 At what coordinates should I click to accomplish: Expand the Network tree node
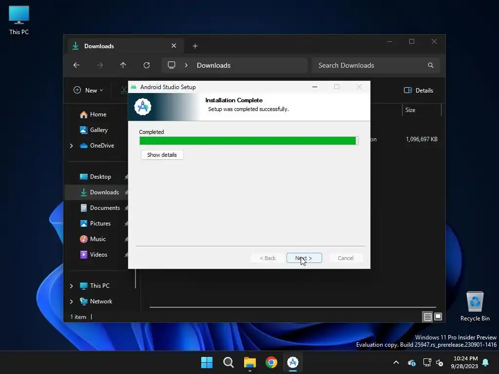click(71, 301)
